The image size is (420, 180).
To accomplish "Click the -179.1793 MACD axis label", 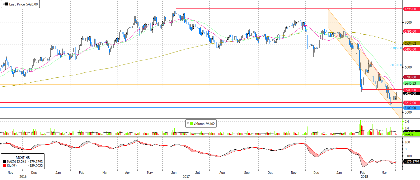I will point(412,162).
